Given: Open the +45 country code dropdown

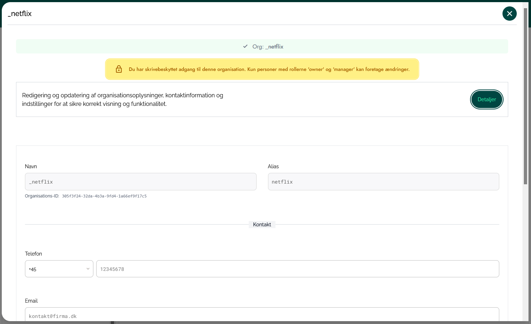Looking at the screenshot, I should coord(59,269).
